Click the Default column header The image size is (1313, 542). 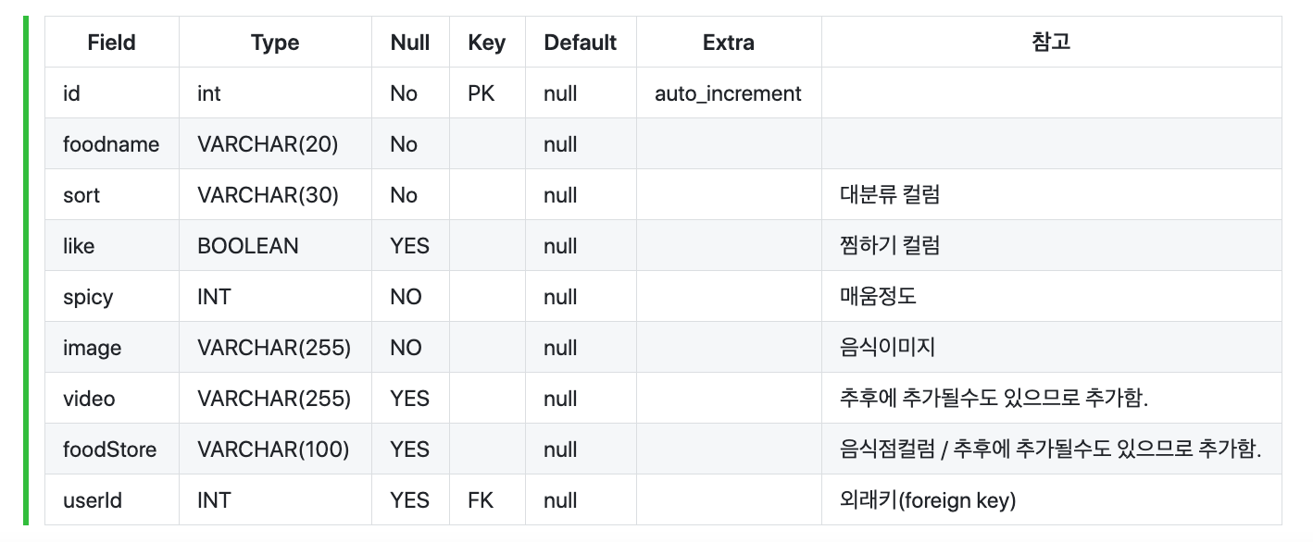(x=581, y=42)
